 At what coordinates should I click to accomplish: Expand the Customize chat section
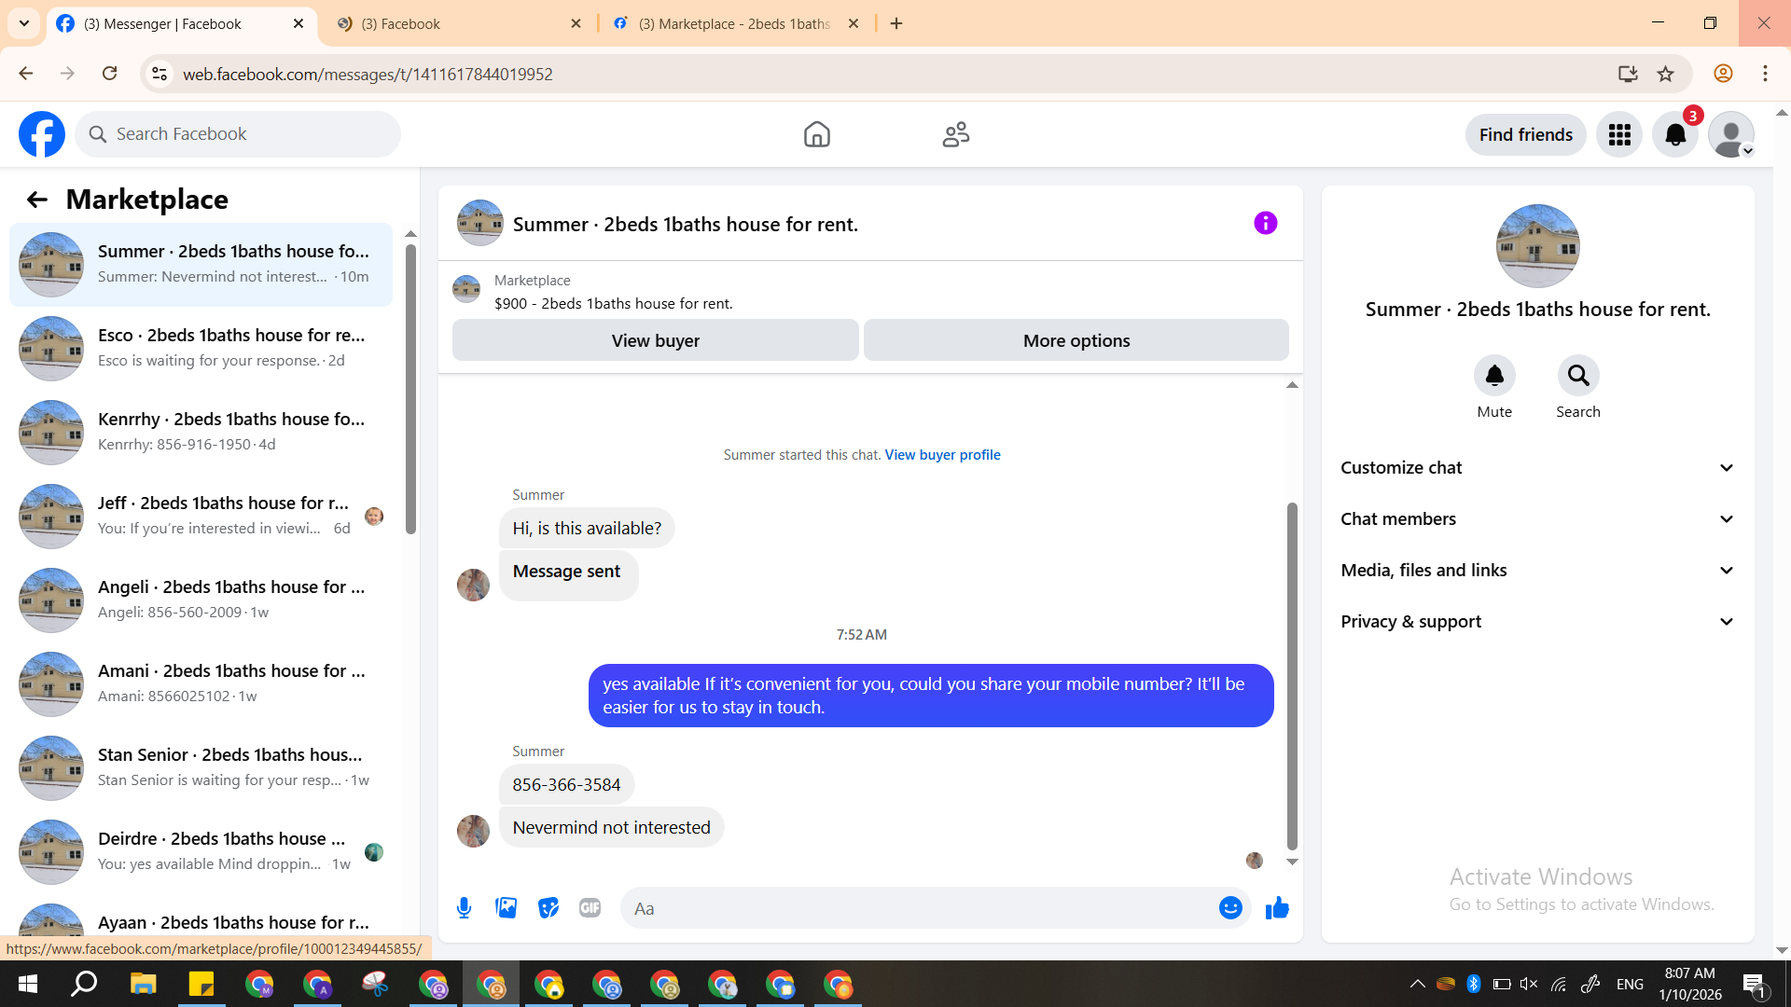point(1537,468)
